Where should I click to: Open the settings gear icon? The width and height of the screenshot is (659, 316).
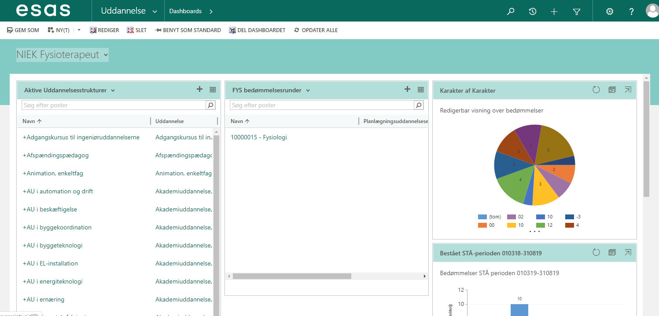click(x=610, y=11)
